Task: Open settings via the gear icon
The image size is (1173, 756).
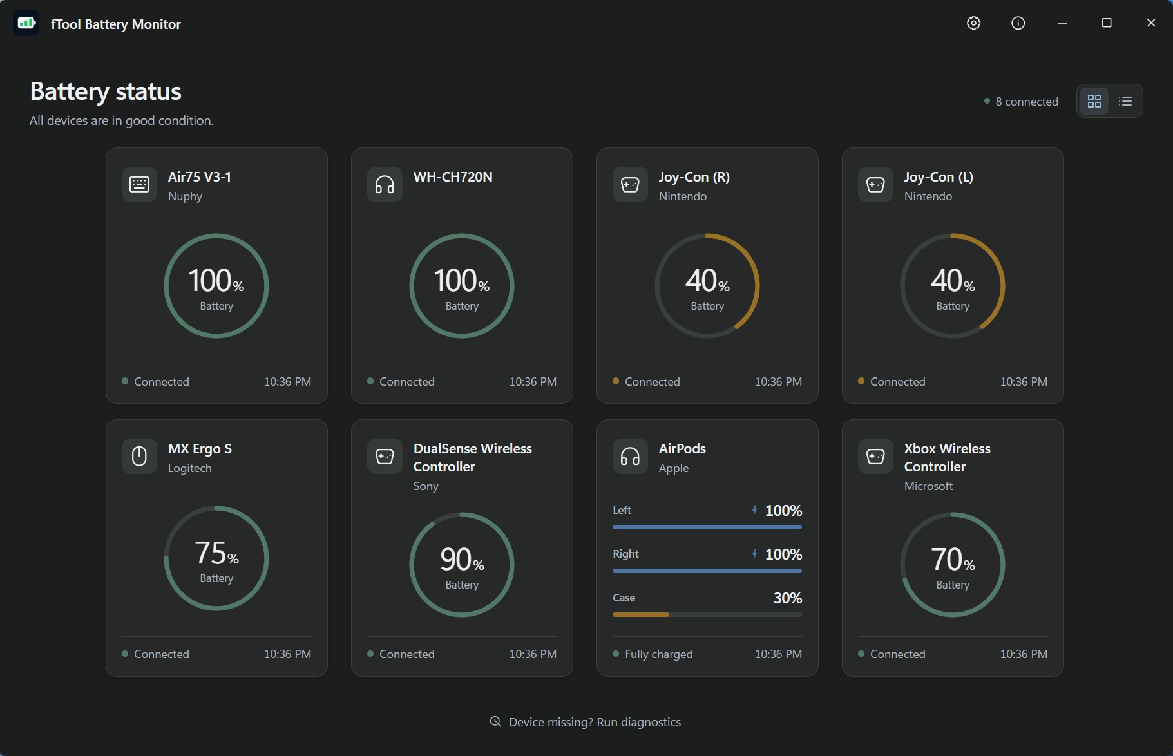Action: tap(973, 23)
